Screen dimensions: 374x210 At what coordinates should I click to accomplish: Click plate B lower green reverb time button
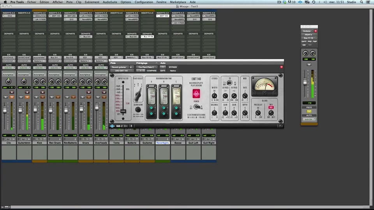(164, 114)
